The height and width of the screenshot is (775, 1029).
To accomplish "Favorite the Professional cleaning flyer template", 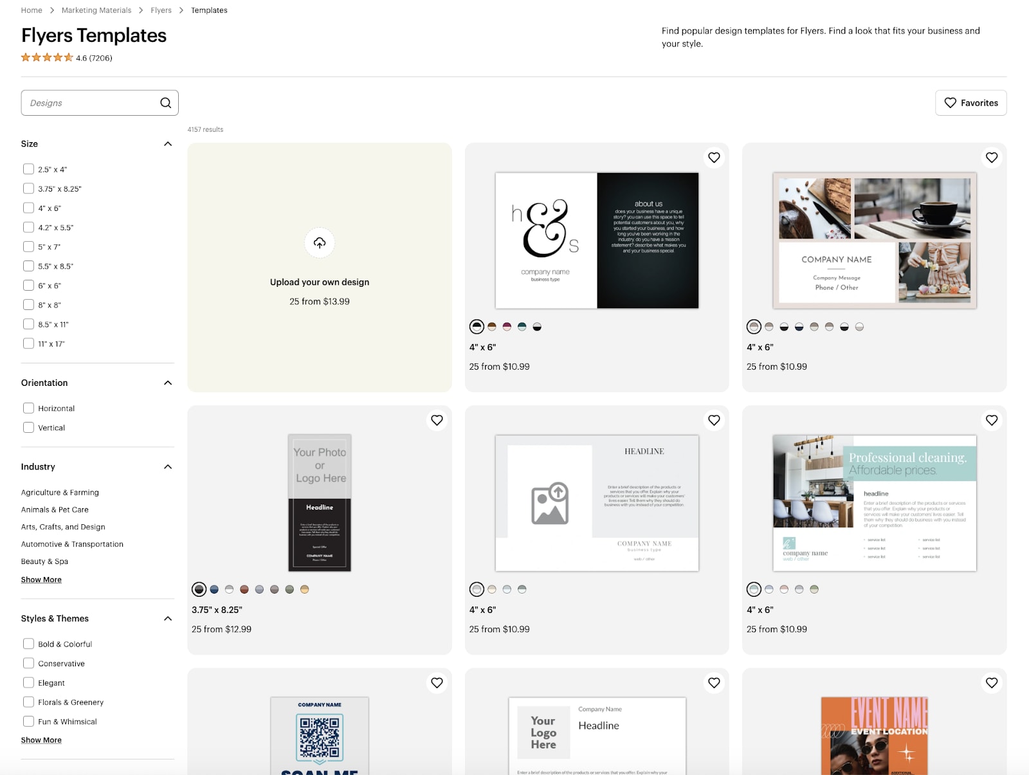I will coord(991,420).
